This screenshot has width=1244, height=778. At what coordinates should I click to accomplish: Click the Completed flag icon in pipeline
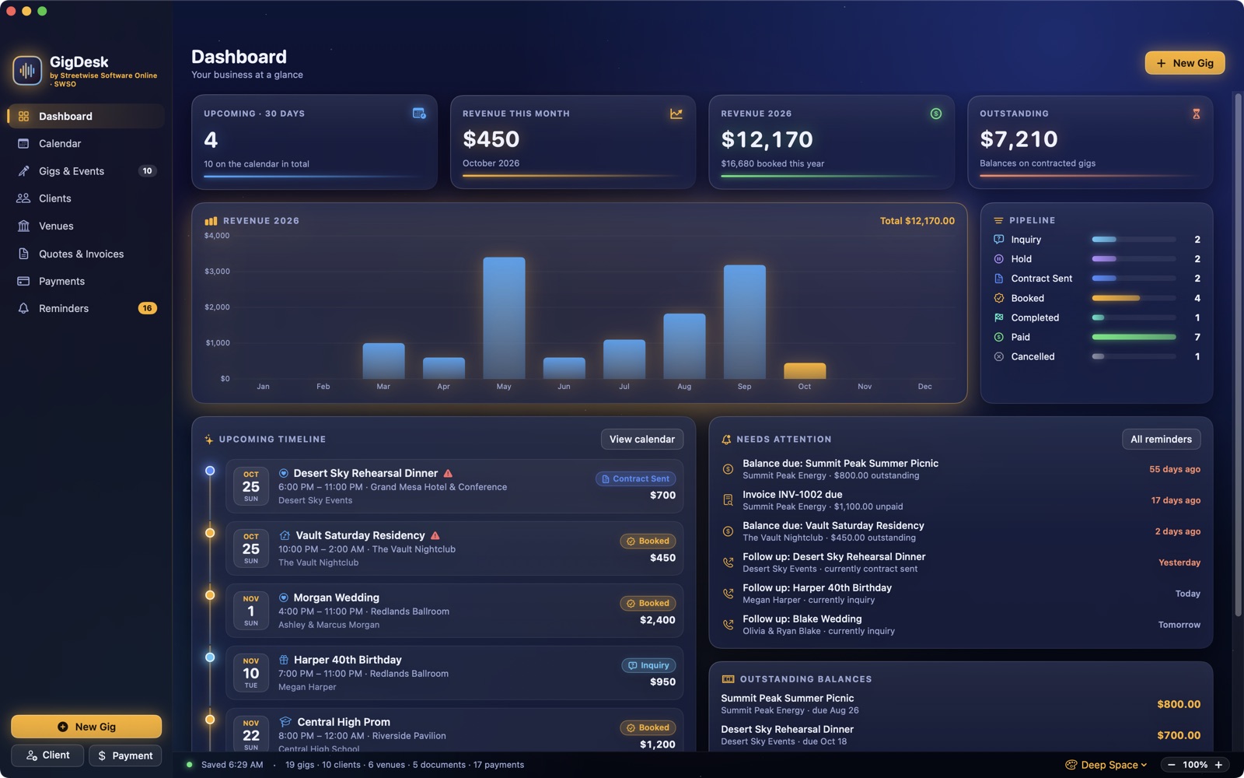[x=999, y=317]
